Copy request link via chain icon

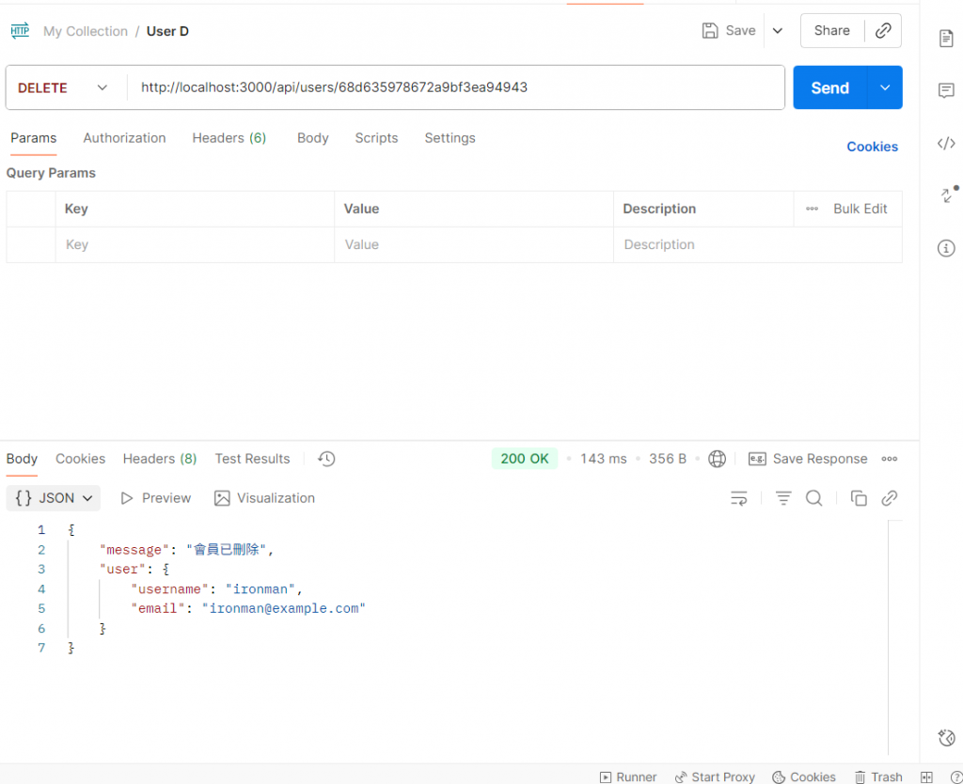883,31
